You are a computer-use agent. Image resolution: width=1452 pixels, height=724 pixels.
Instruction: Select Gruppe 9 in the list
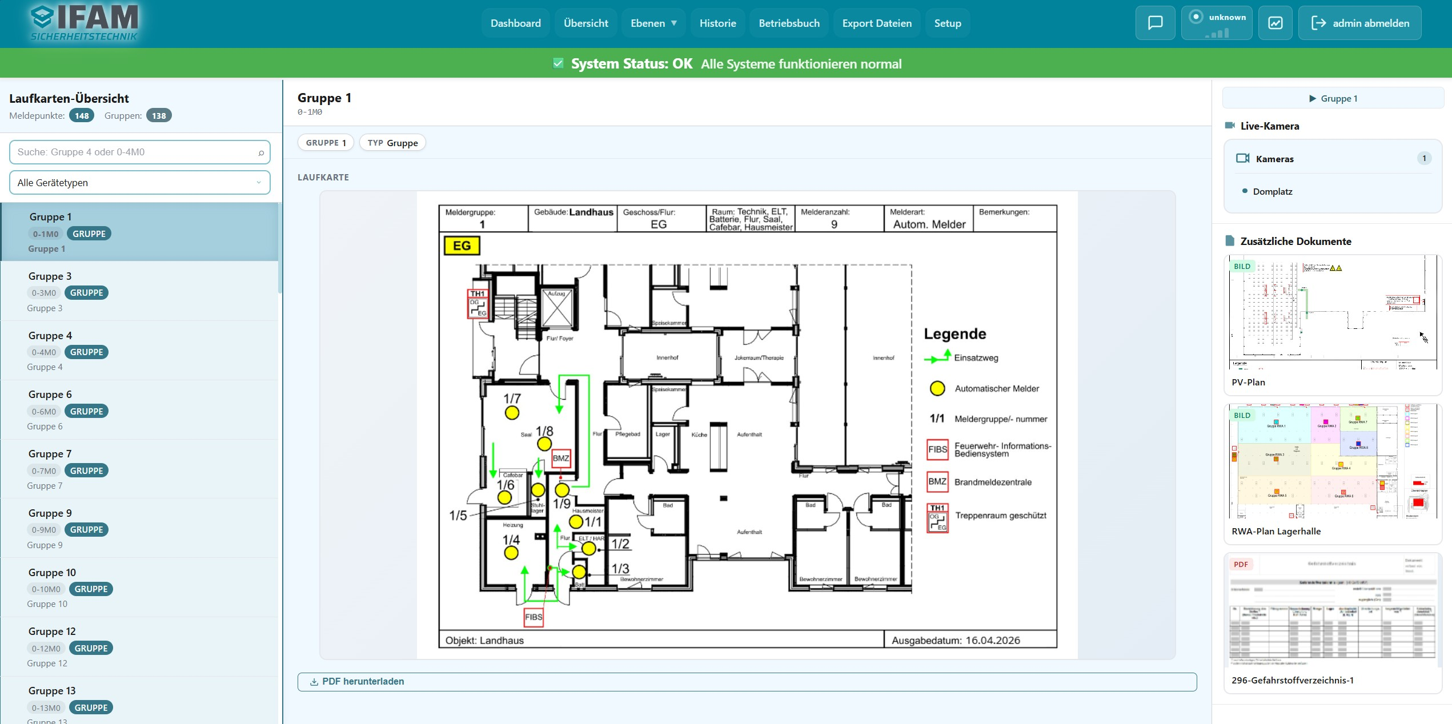[139, 529]
